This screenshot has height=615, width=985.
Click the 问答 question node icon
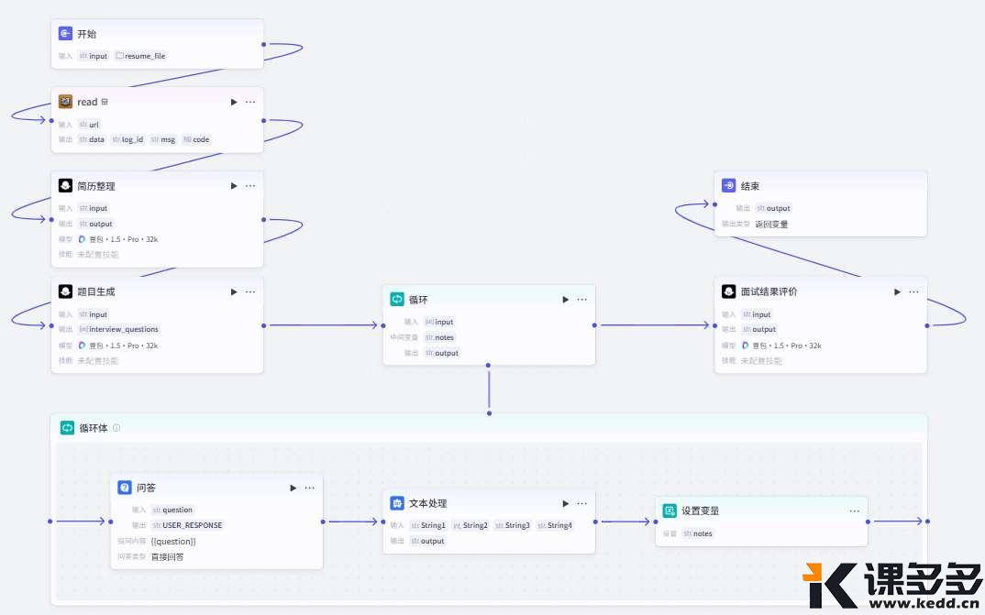point(125,488)
